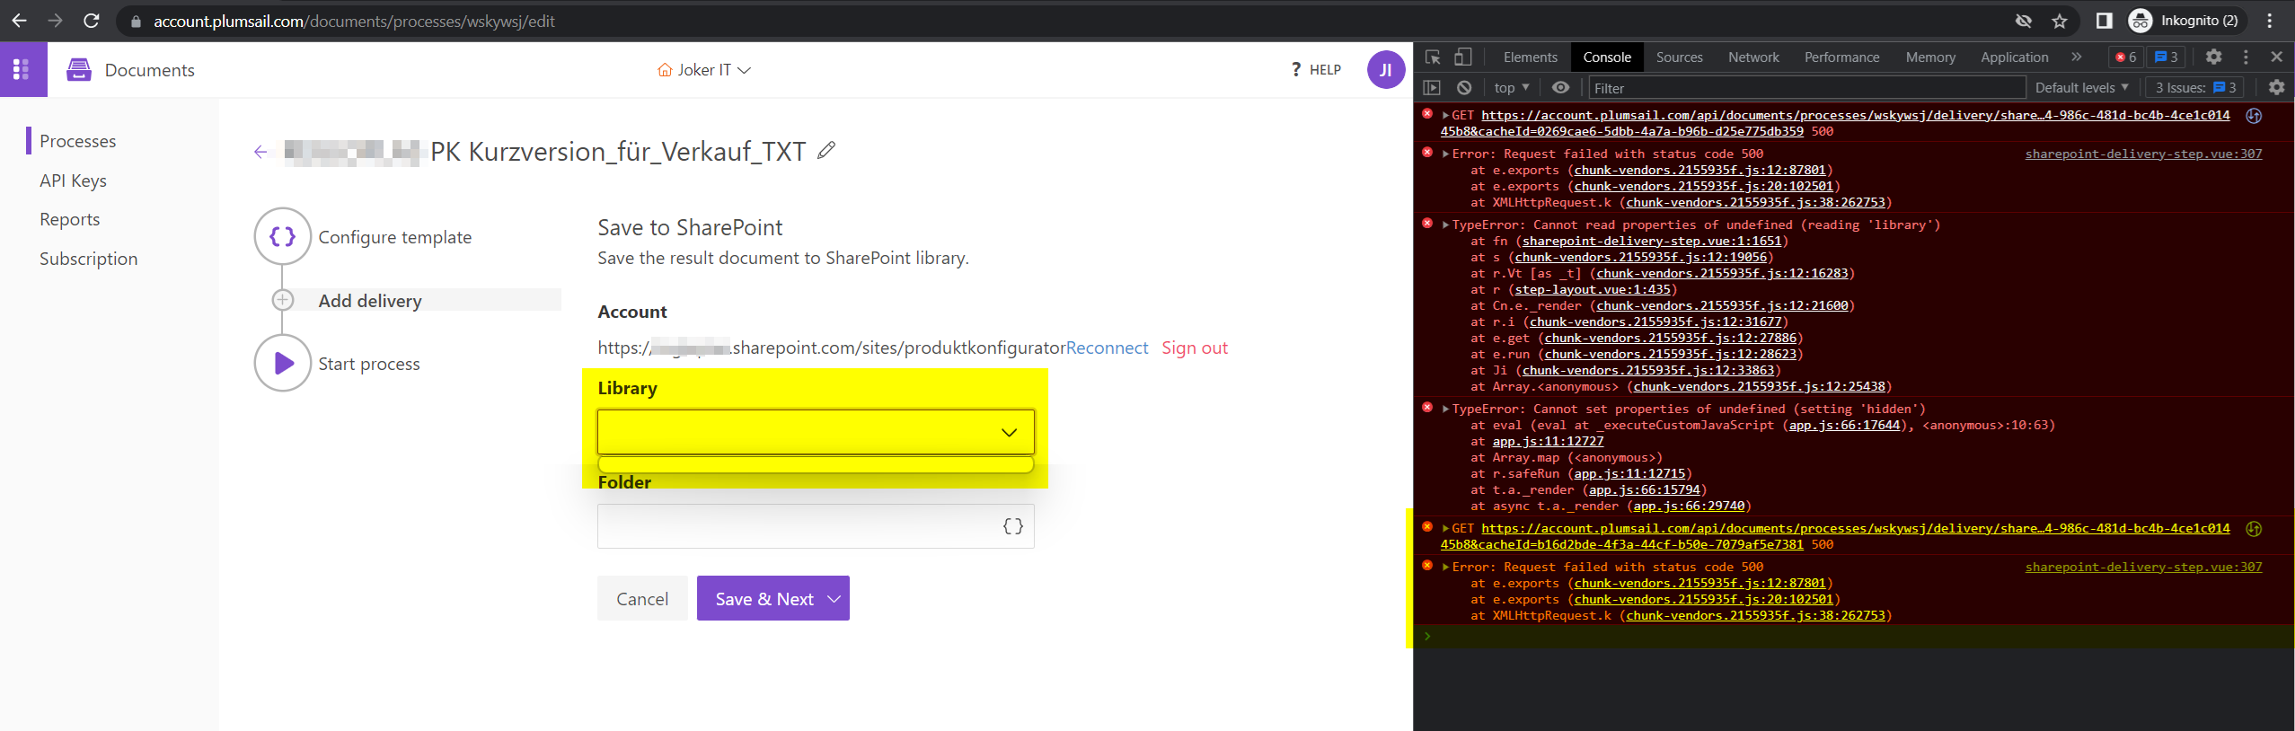Open the Library dropdown

point(815,432)
